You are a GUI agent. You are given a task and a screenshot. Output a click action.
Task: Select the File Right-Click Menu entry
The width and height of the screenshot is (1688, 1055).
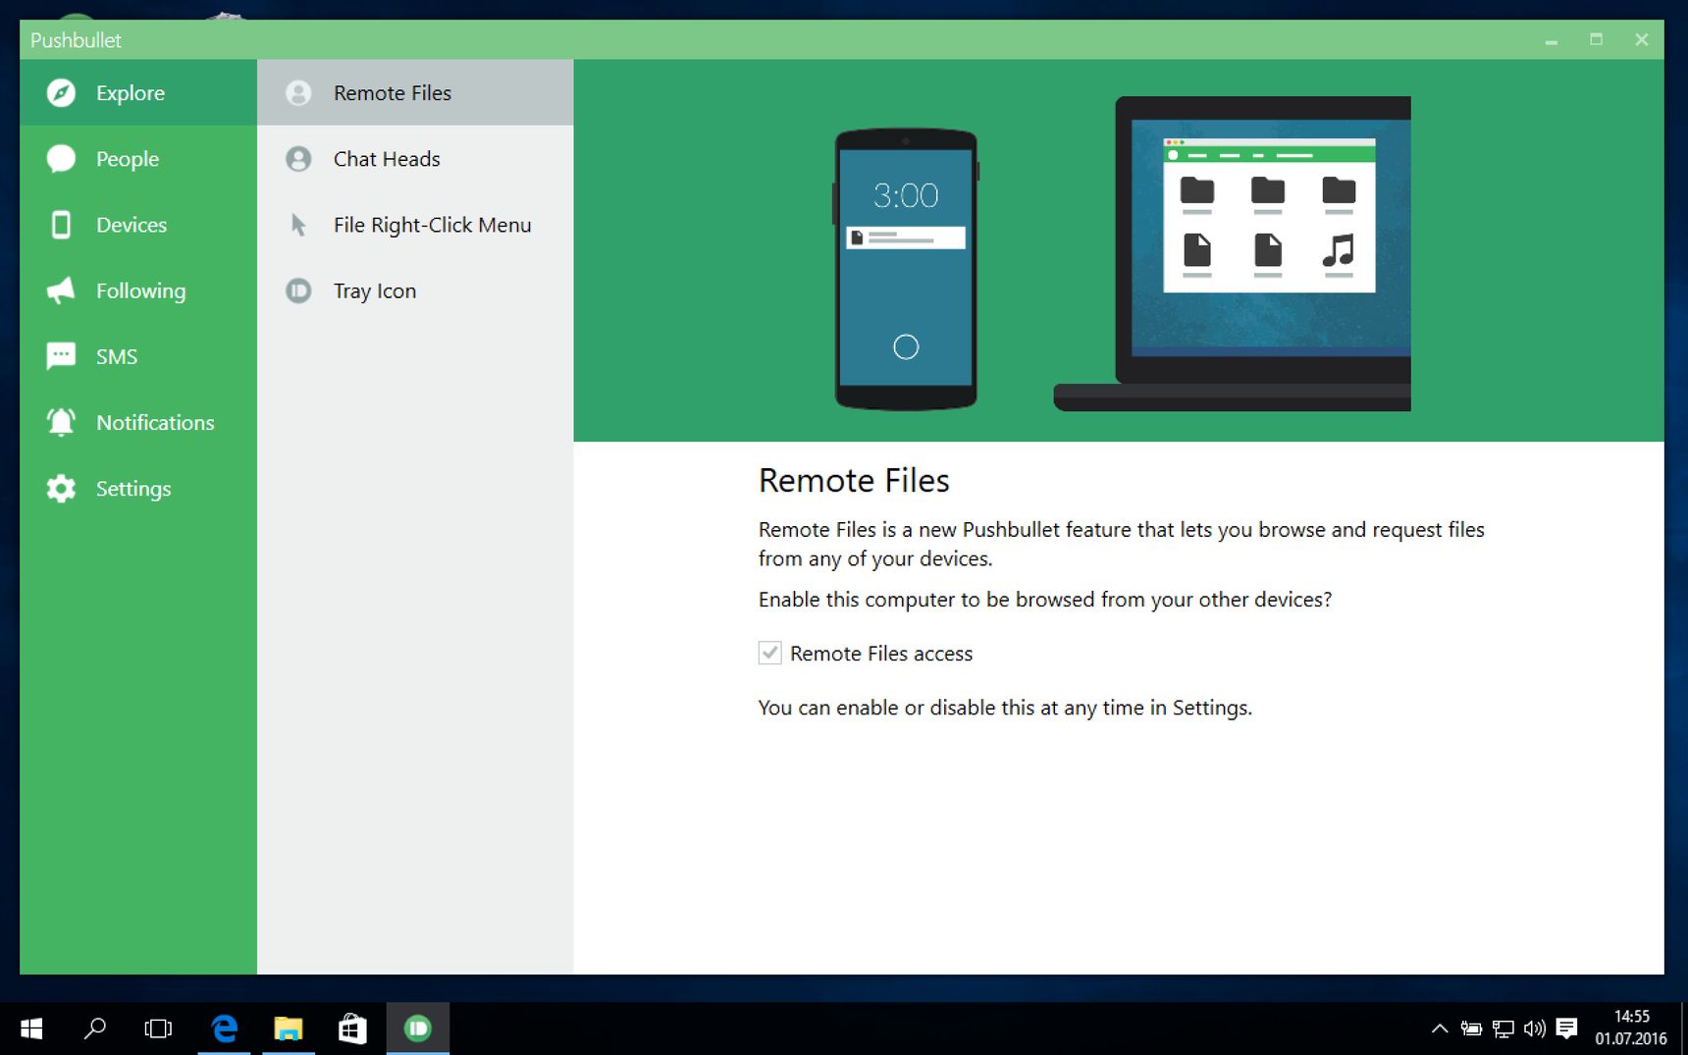pyautogui.click(x=415, y=225)
